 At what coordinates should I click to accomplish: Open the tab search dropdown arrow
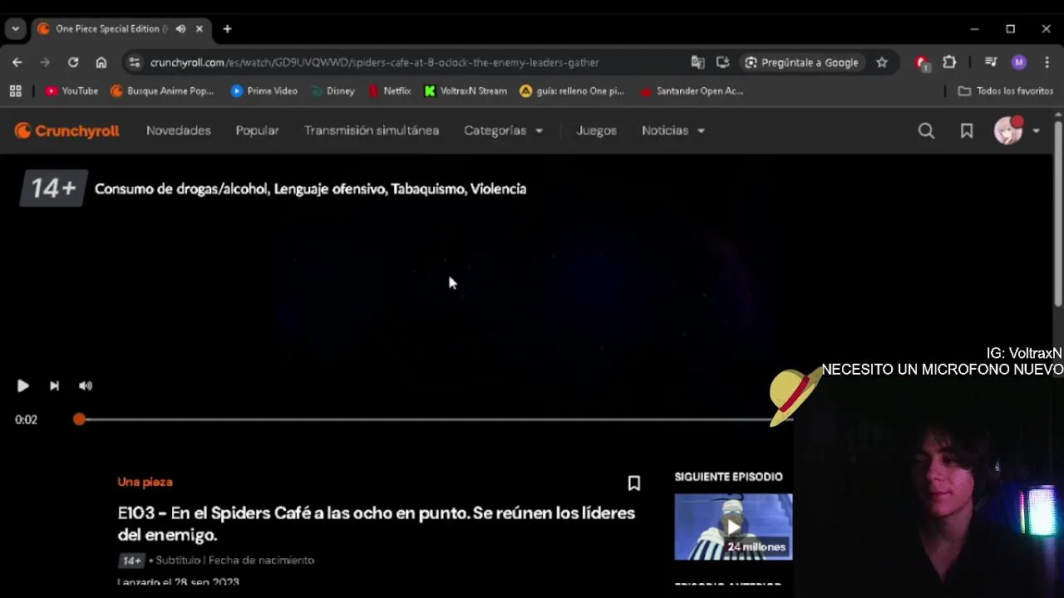coord(15,29)
